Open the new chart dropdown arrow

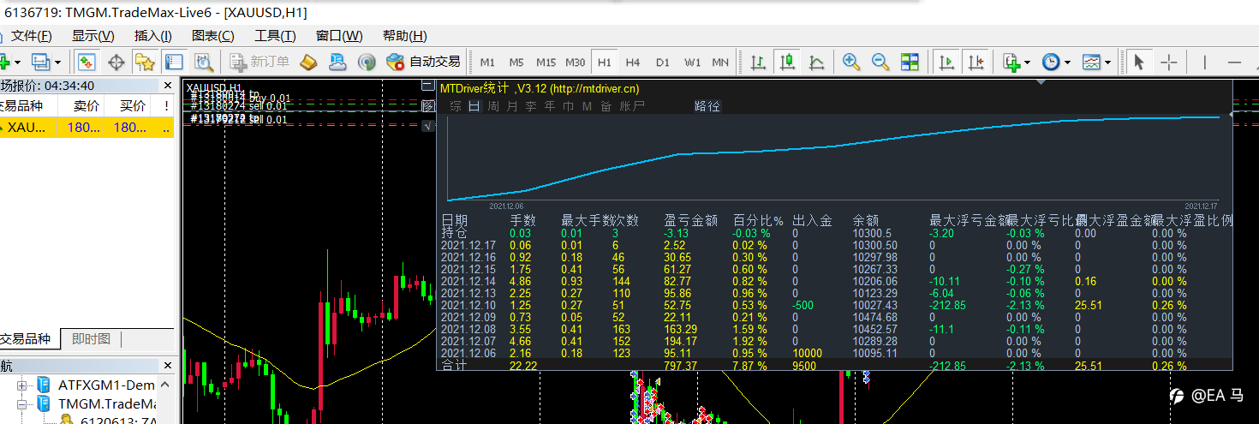(x=17, y=62)
